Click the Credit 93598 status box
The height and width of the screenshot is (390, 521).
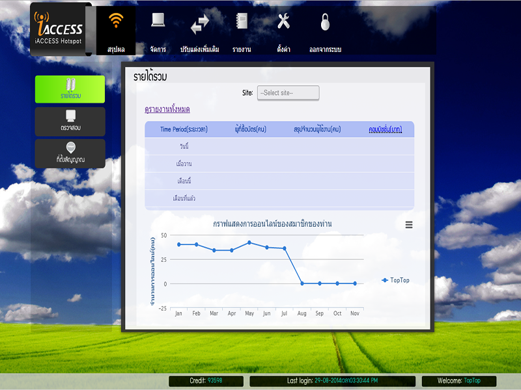pyautogui.click(x=206, y=381)
